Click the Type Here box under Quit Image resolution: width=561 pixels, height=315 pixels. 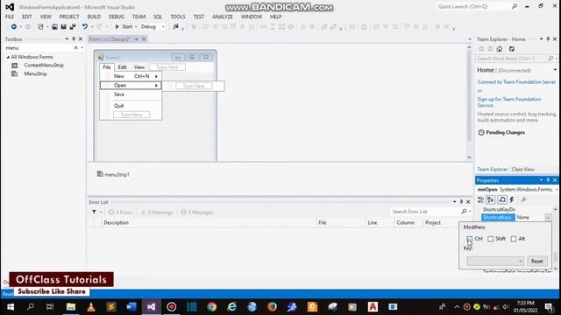pos(131,115)
